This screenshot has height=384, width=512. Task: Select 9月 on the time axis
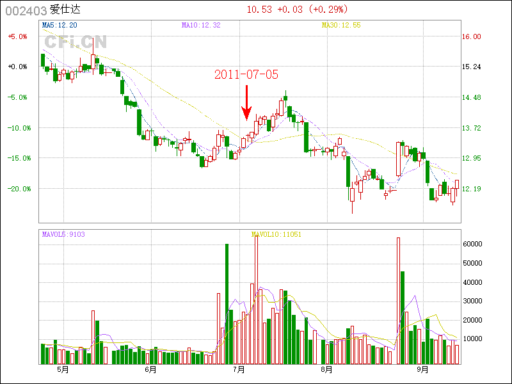click(x=422, y=369)
